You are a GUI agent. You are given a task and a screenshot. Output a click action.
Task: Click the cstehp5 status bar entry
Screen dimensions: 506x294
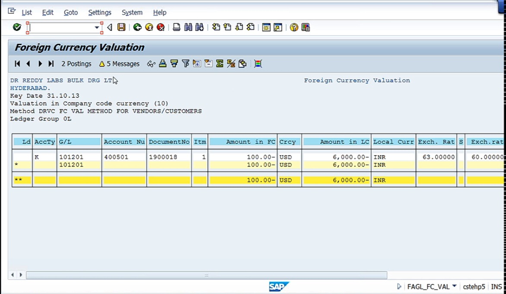pos(474,287)
